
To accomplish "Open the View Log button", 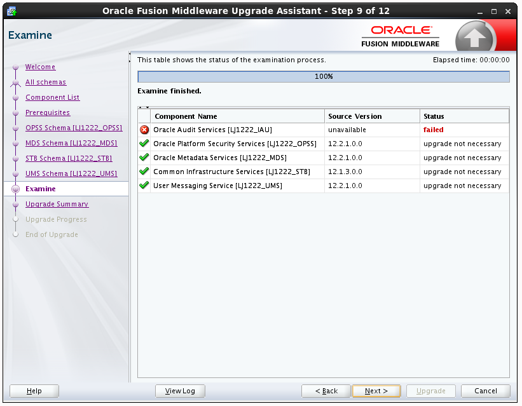I will click(x=180, y=391).
